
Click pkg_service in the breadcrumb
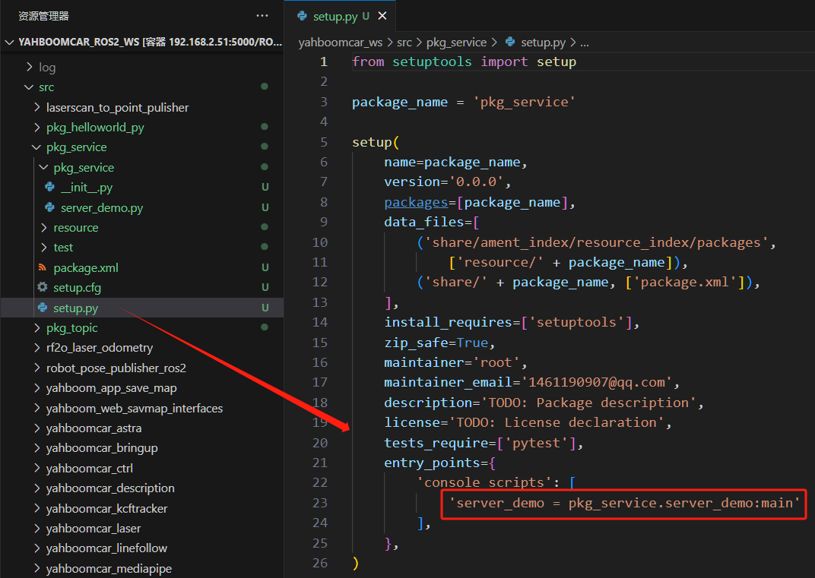tap(456, 43)
